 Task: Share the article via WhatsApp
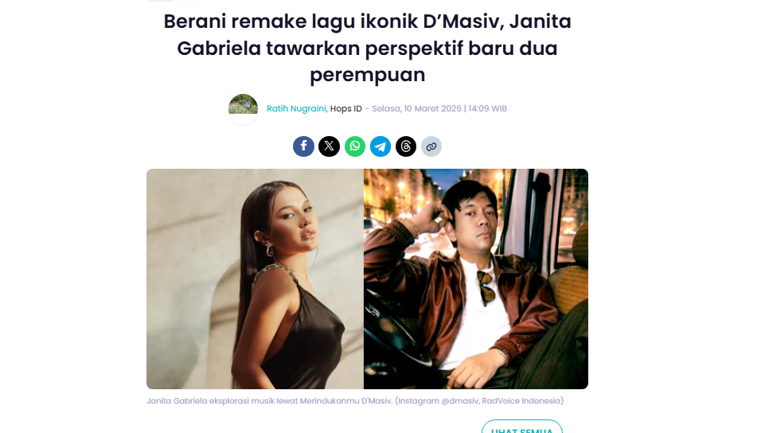tap(355, 146)
